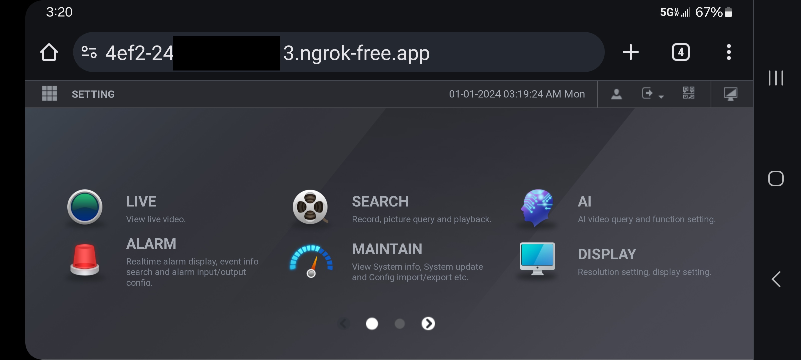The image size is (801, 360).
Task: Click 'Record, picture query and playback.' text
Action: [421, 219]
